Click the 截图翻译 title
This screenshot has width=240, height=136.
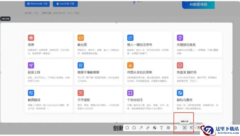(34, 100)
